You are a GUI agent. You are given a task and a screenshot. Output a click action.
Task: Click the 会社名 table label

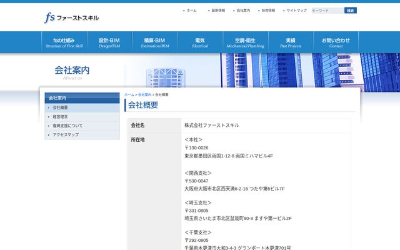pos(137,125)
